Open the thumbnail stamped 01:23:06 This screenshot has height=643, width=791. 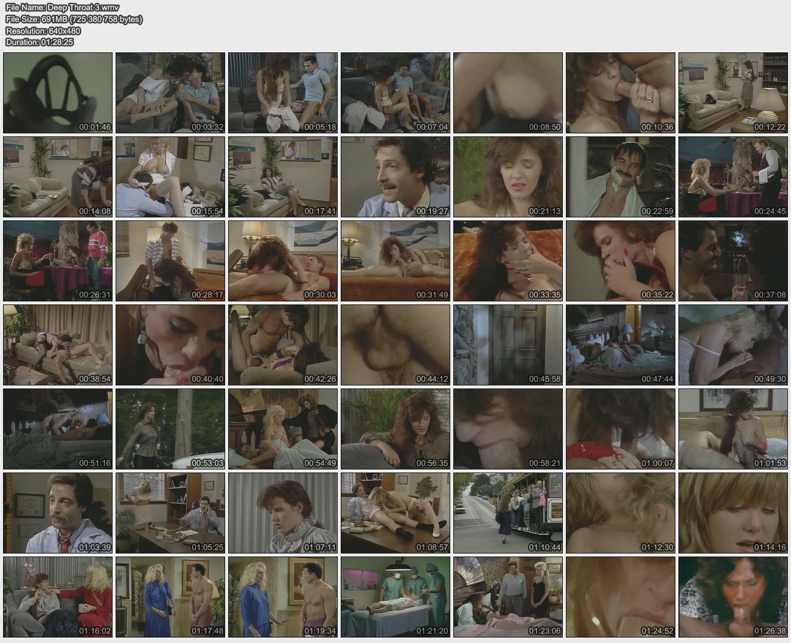(508, 597)
